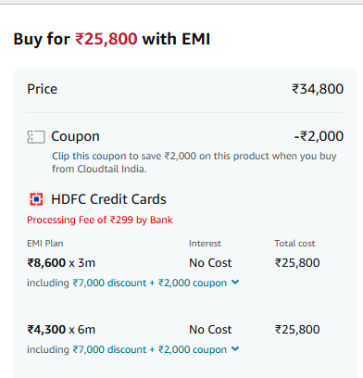Click '₹7,000 discount + ₹2,000 coupon' under 6m plan
Image resolution: width=363 pixels, height=378 pixels.
pyautogui.click(x=150, y=349)
